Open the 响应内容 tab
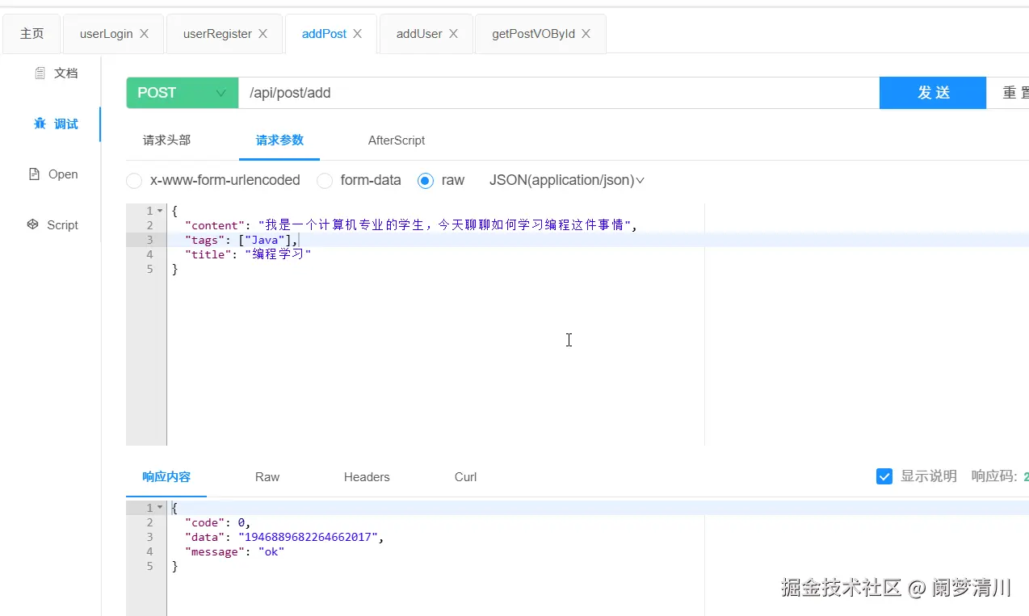1029x616 pixels. (166, 477)
